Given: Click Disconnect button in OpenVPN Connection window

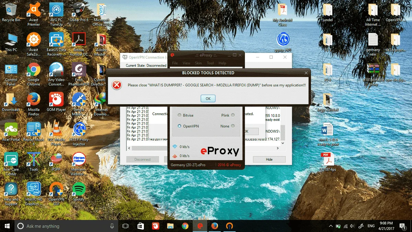Looking at the screenshot, I should (142, 159).
